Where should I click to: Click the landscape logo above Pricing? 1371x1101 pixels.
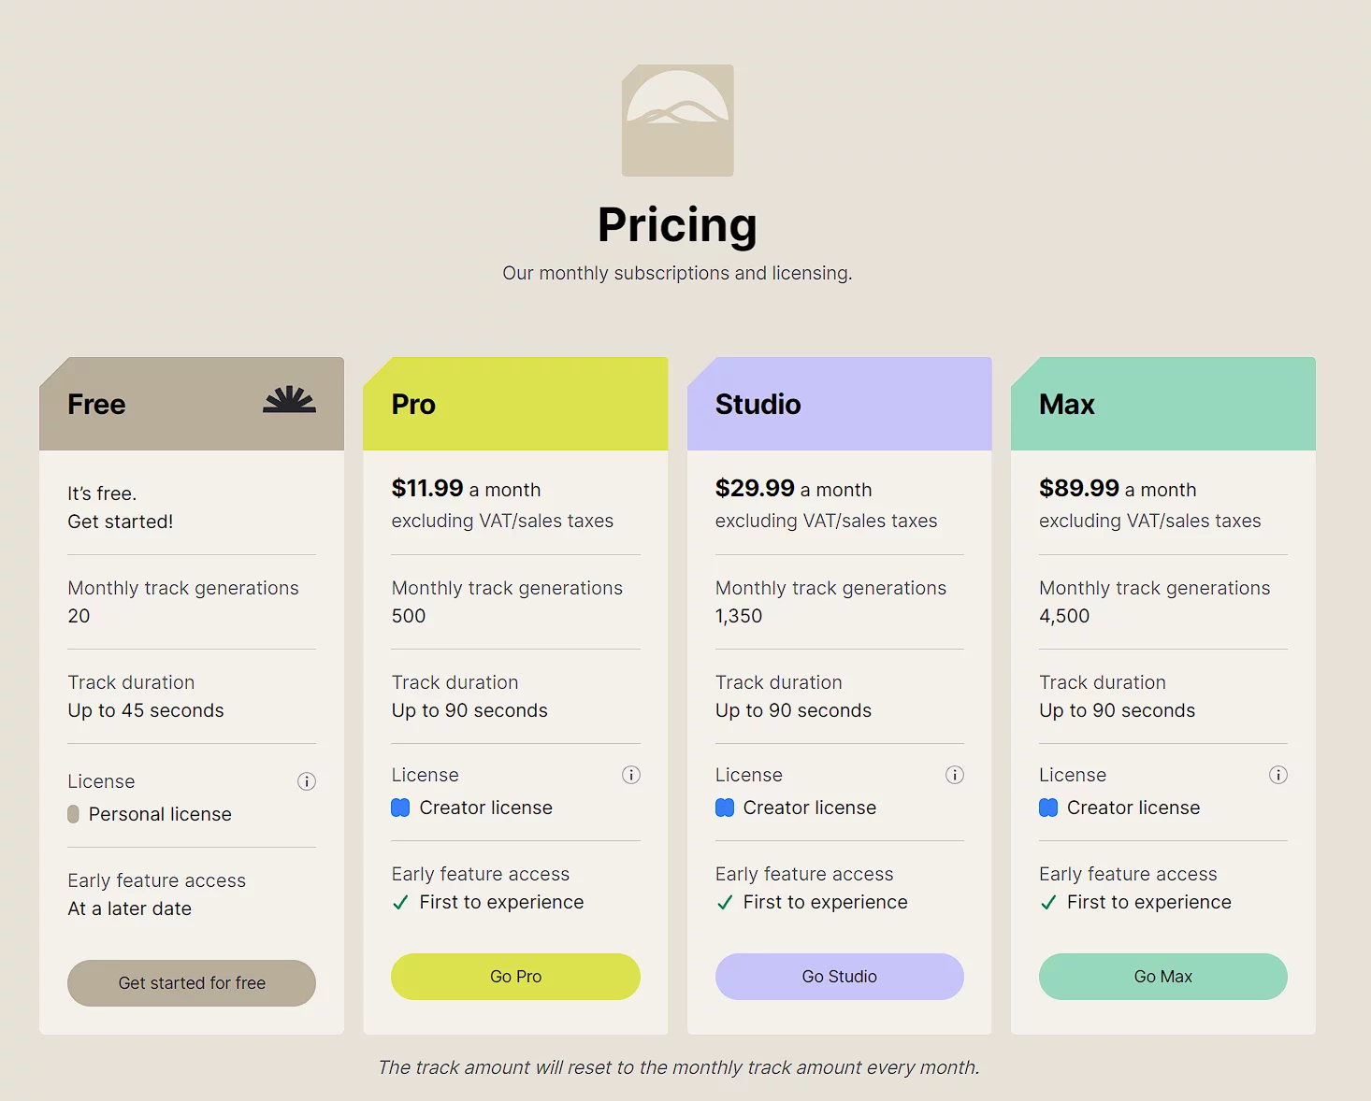tap(677, 121)
